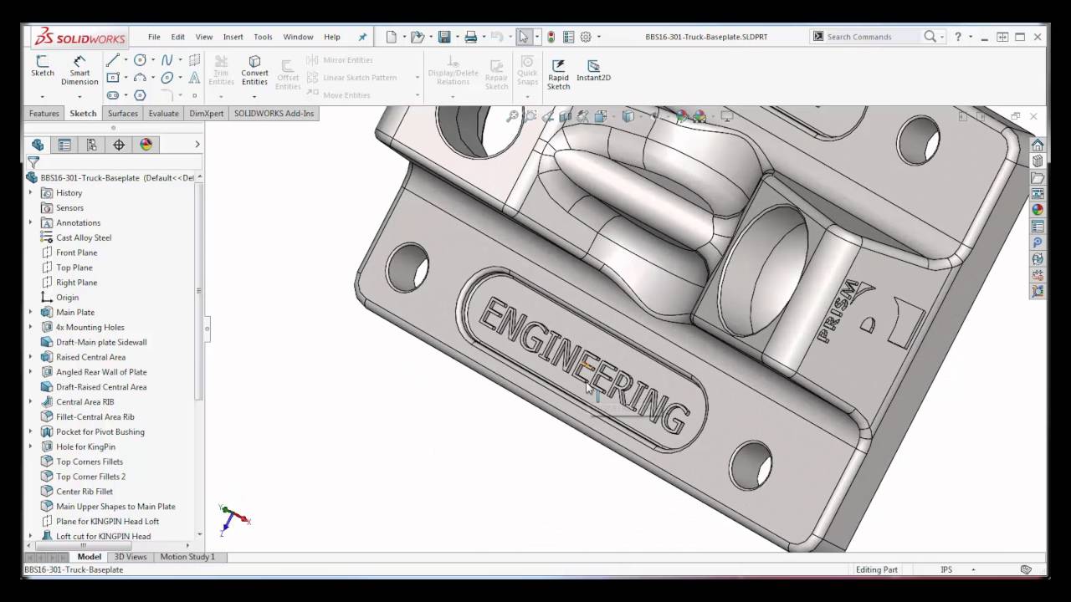The width and height of the screenshot is (1071, 602).
Task: Select the Origin tree item
Action: click(x=67, y=298)
